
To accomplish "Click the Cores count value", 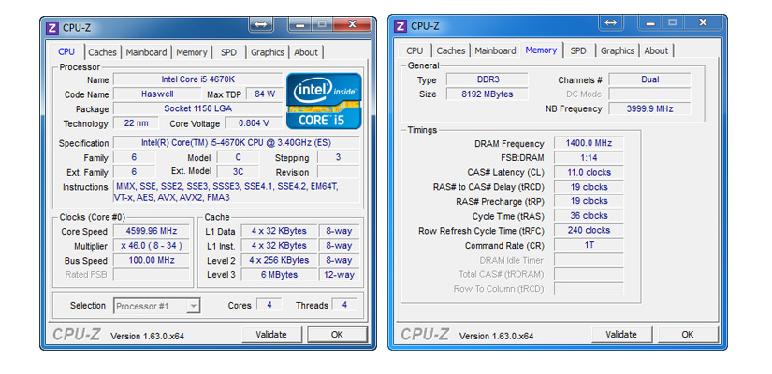I will click(x=269, y=305).
